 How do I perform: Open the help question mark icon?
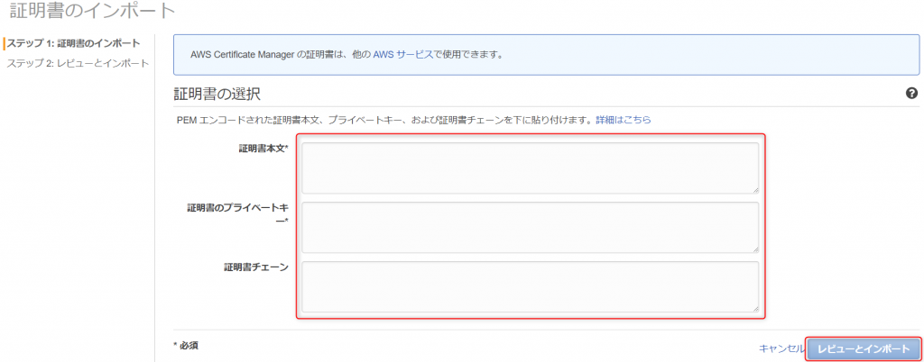911,93
